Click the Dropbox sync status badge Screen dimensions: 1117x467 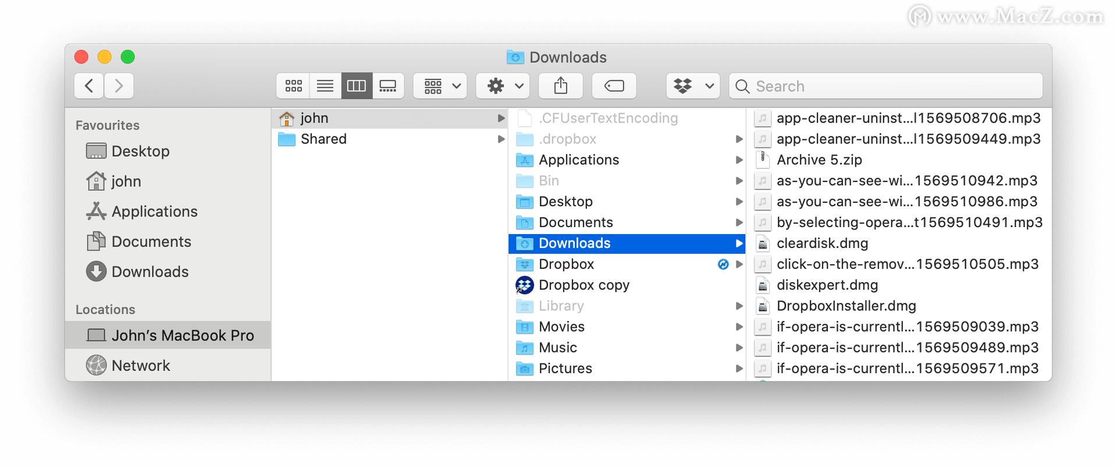[723, 264]
